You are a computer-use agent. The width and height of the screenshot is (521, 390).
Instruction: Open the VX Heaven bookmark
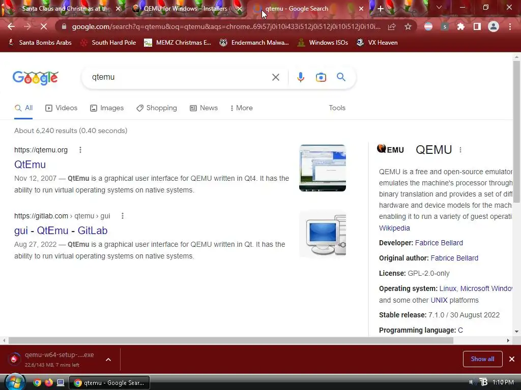point(377,43)
